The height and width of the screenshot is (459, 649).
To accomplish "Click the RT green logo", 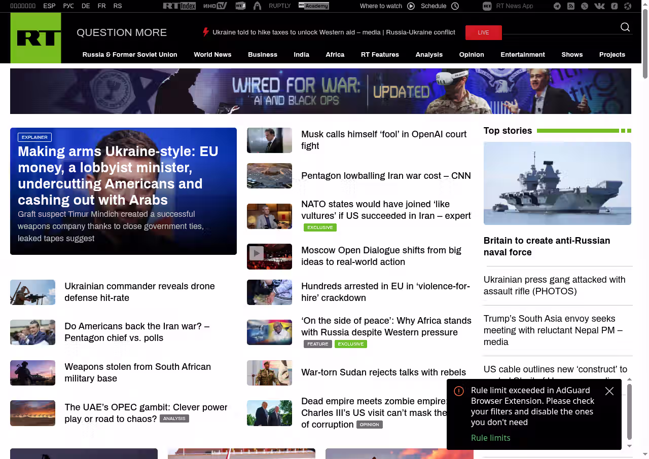I will (x=35, y=38).
